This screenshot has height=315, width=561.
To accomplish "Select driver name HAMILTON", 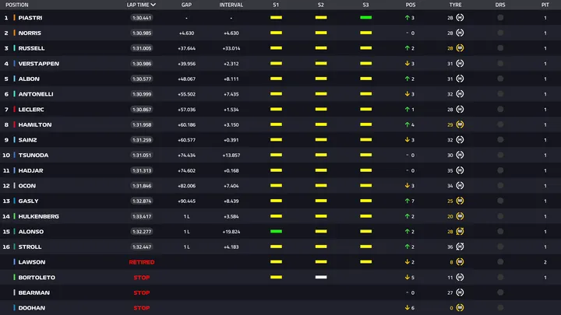I will pyautogui.click(x=35, y=124).
